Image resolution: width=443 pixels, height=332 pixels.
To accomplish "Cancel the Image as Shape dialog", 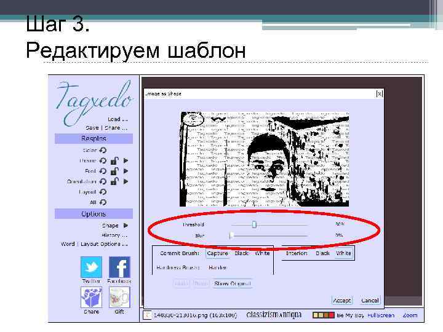I will pyautogui.click(x=370, y=301).
